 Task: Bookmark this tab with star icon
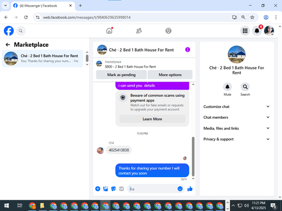click(x=252, y=17)
